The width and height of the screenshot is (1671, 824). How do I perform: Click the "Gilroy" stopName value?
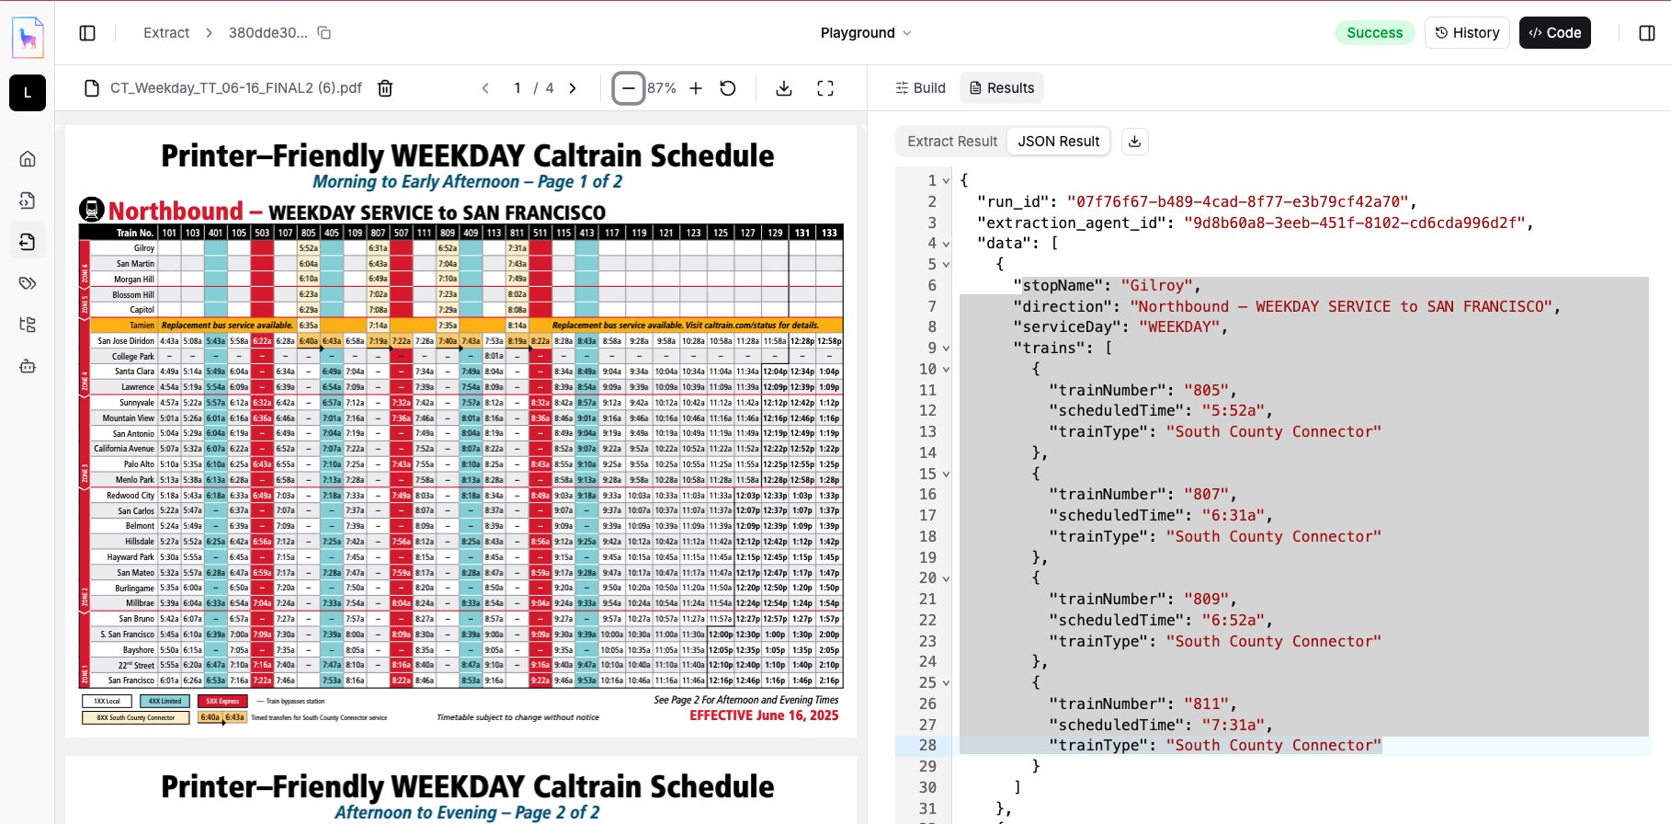[x=1155, y=286]
